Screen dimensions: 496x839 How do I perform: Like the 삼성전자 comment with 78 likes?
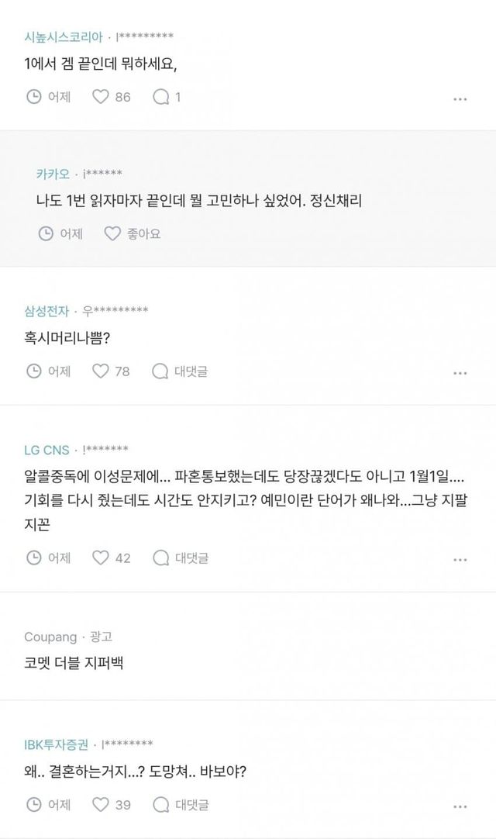(x=101, y=371)
